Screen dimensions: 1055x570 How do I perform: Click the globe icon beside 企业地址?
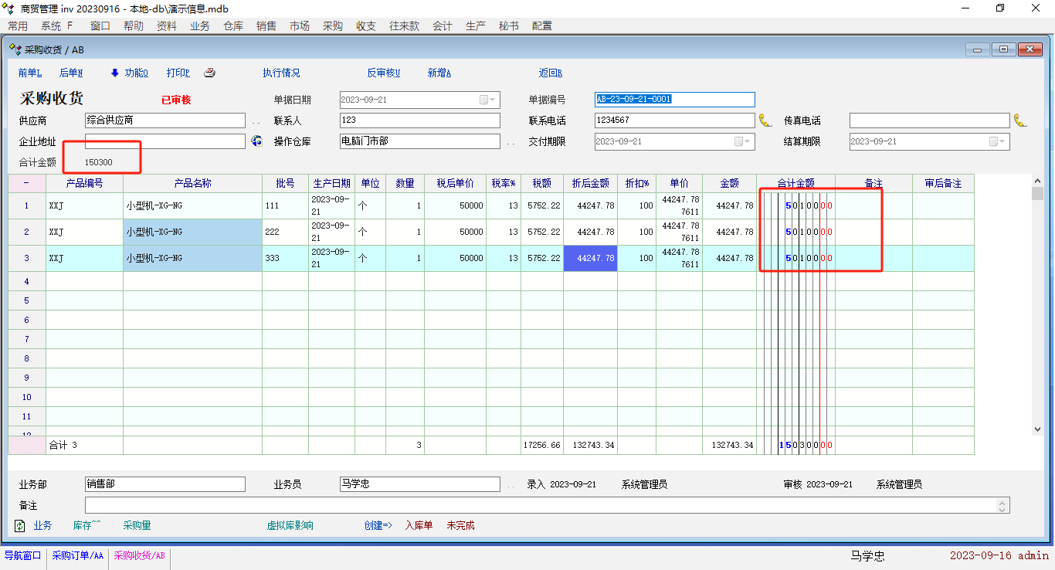pos(257,141)
